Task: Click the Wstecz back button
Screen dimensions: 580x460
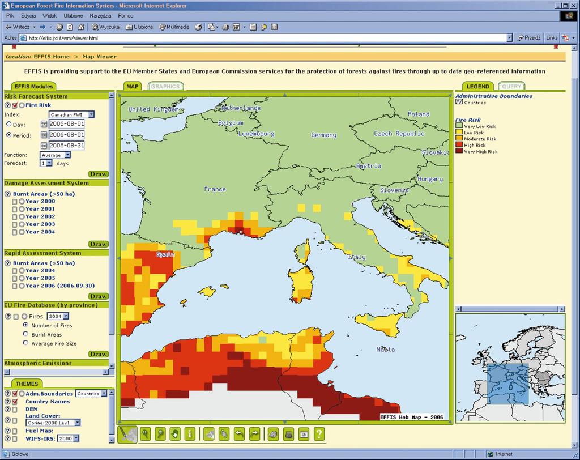Action: tap(18, 27)
